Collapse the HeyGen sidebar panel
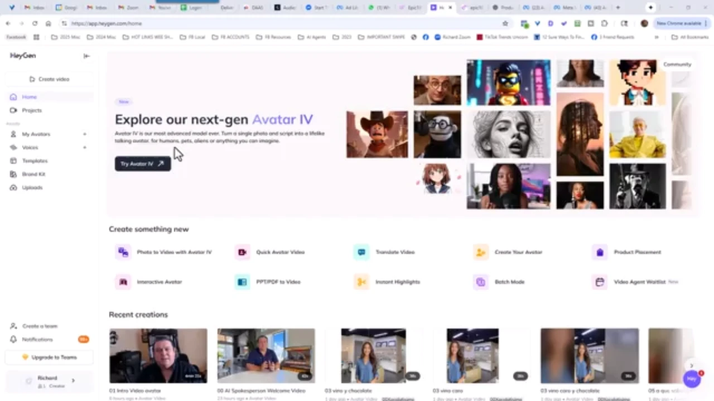 click(x=86, y=56)
